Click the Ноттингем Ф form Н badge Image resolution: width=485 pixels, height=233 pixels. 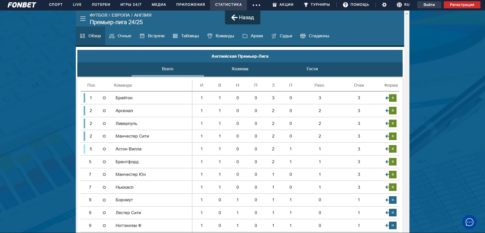(393, 225)
